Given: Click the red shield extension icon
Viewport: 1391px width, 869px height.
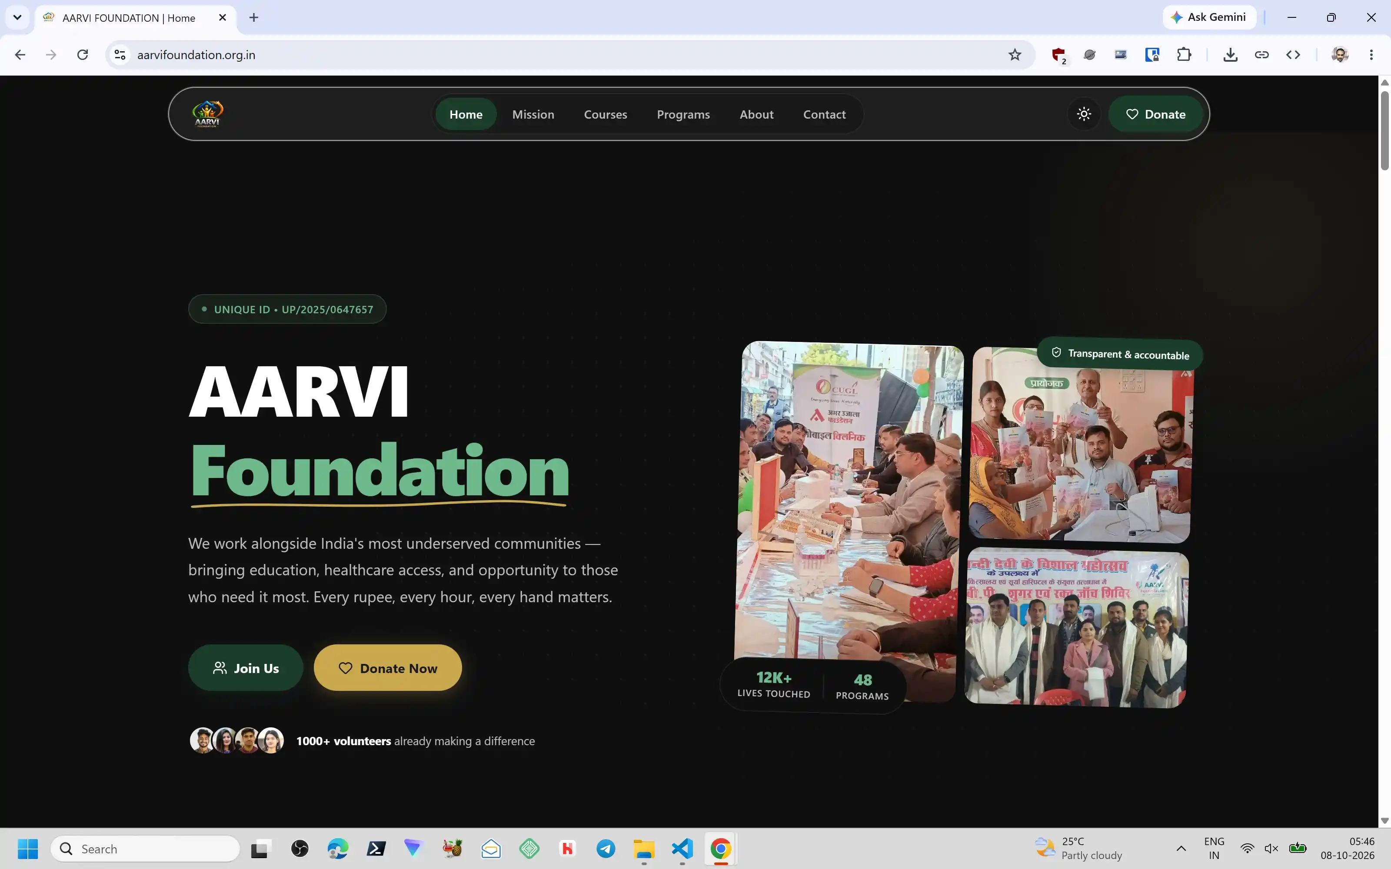Looking at the screenshot, I should 1058,55.
